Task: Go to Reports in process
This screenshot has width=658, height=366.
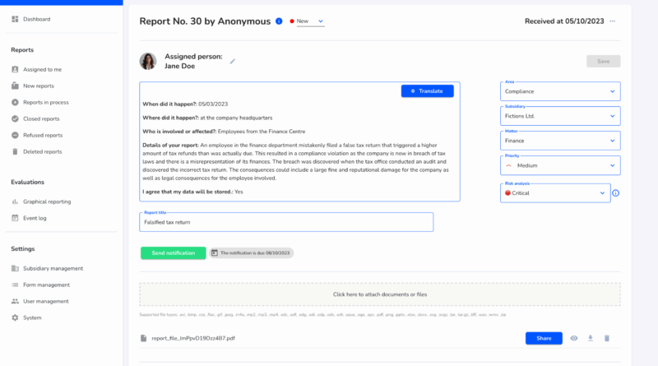Action: point(45,102)
